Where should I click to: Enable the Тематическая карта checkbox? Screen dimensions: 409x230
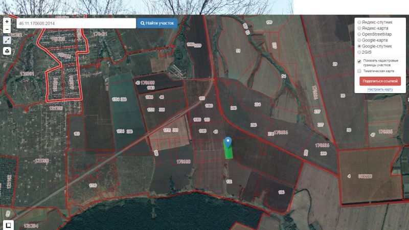click(x=359, y=71)
